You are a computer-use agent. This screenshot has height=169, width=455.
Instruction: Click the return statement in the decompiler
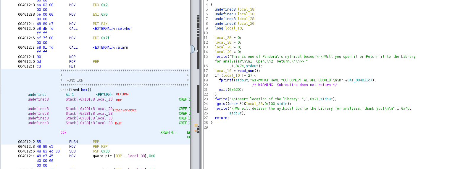click(x=222, y=118)
